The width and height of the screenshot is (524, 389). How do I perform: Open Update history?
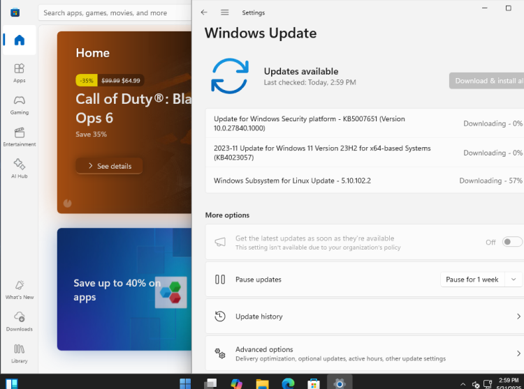click(365, 316)
